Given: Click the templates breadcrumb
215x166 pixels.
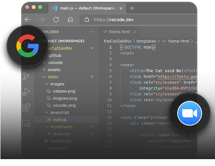Looking at the screenshot, I should click(x=146, y=41).
